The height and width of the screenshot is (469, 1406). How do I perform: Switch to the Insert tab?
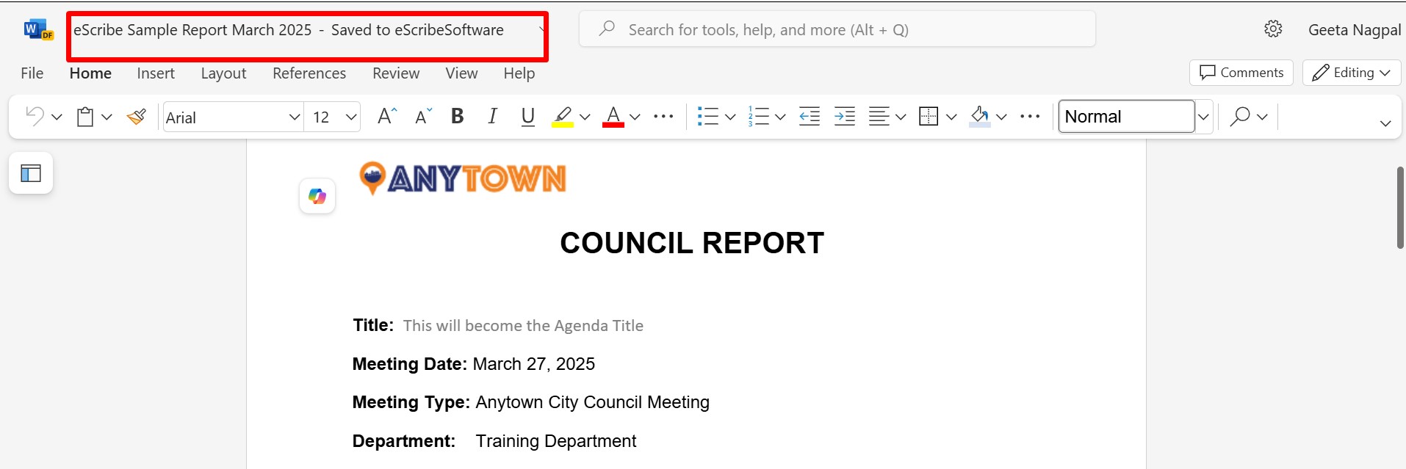click(156, 73)
